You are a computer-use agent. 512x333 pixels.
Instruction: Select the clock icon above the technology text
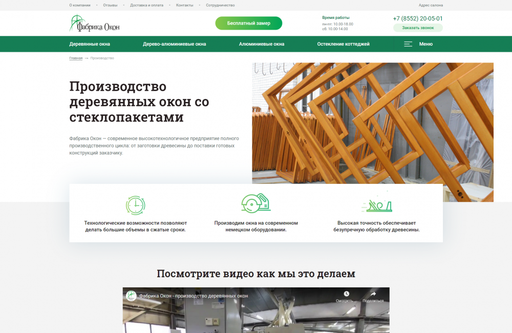(136, 206)
